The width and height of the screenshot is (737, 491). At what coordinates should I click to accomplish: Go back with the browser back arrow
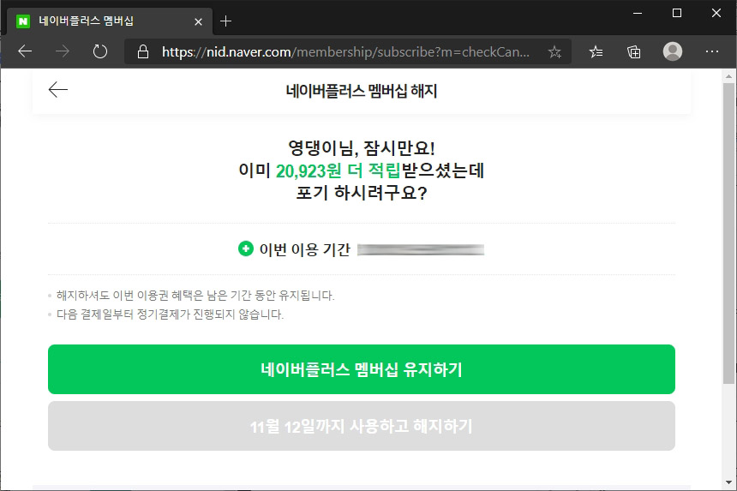coord(25,51)
